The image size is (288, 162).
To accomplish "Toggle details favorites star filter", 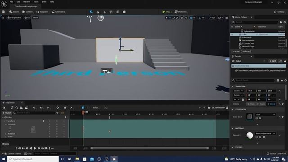I will (282, 80).
